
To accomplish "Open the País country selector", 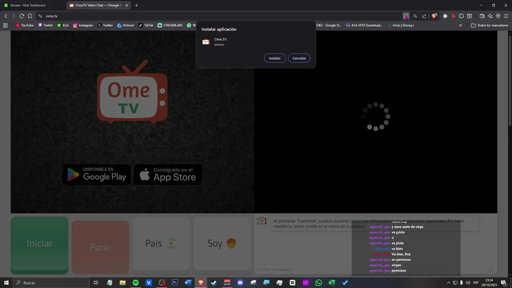I will click(161, 244).
